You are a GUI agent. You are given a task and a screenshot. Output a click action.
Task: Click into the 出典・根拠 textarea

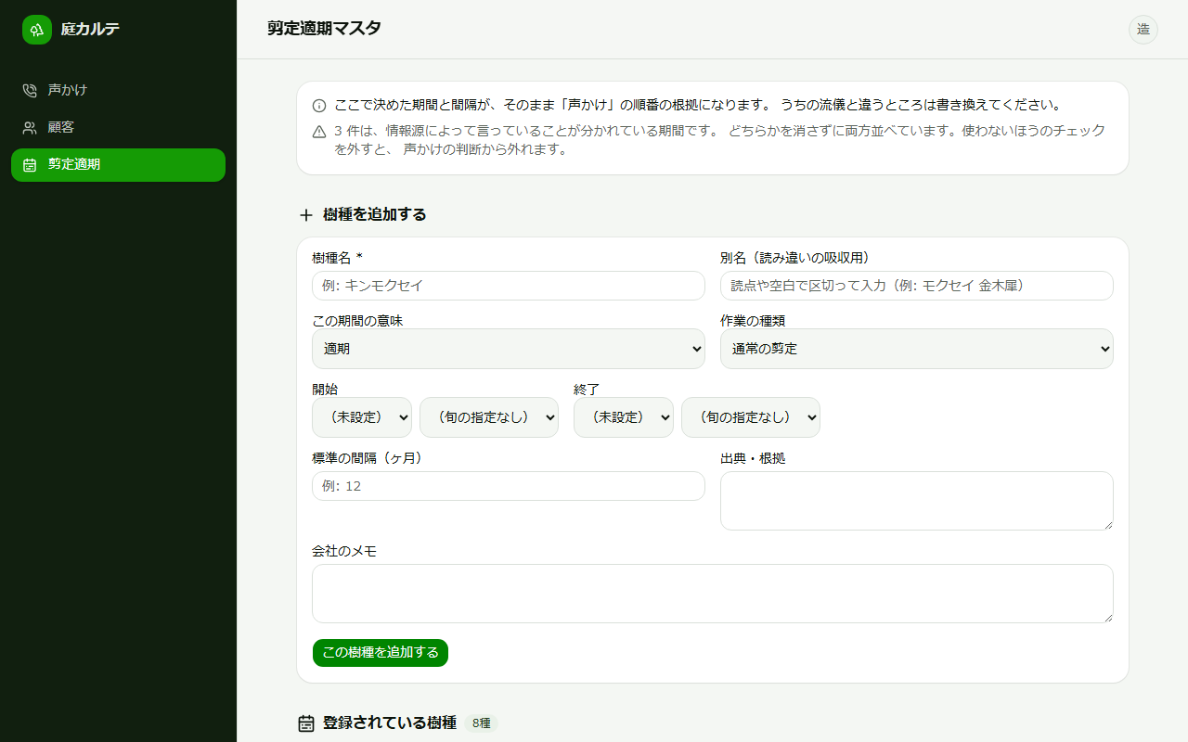click(917, 501)
